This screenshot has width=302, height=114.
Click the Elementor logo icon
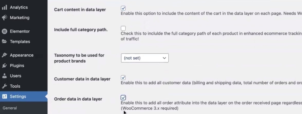pyautogui.click(x=4, y=31)
